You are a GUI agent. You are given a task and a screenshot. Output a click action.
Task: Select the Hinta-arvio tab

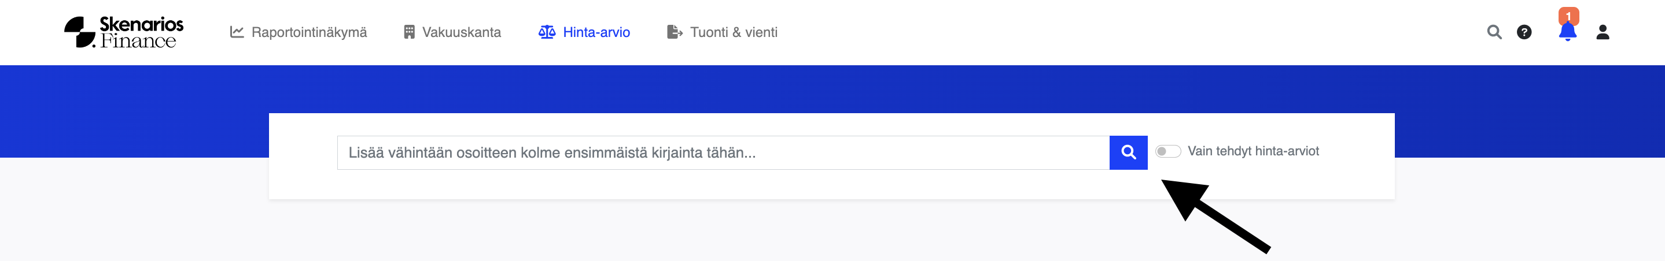(596, 32)
